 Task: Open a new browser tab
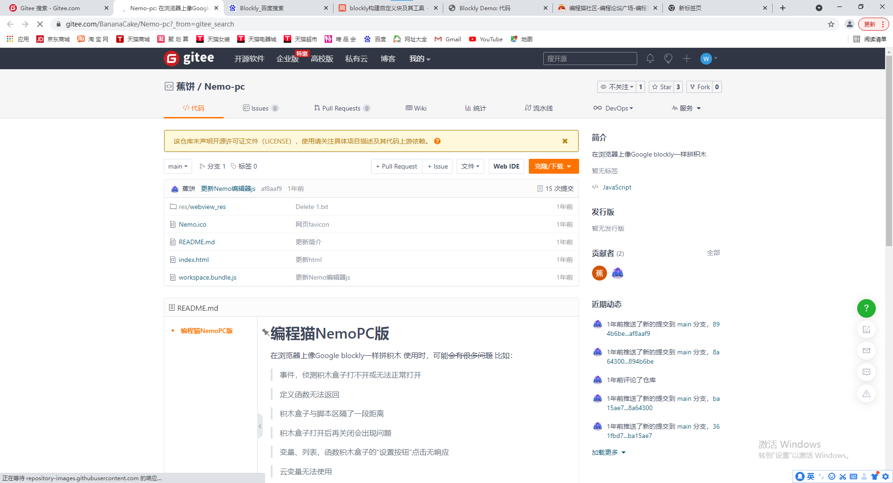coord(783,8)
